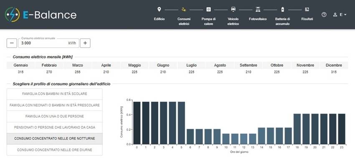
Task: Select profile Consumo concentrato nelle ore notturne
Action: click(55, 138)
